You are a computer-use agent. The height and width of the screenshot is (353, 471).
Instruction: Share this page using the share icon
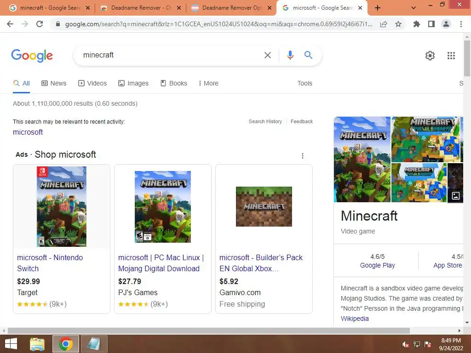[x=384, y=24]
